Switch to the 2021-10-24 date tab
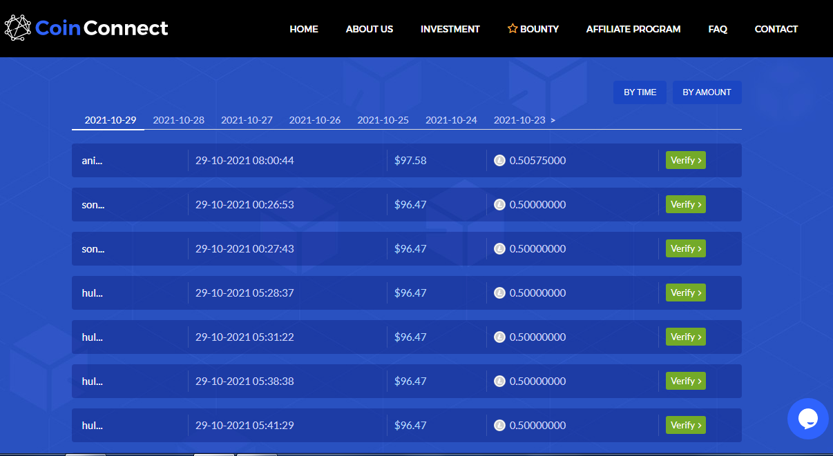Image resolution: width=833 pixels, height=456 pixels. pyautogui.click(x=451, y=120)
